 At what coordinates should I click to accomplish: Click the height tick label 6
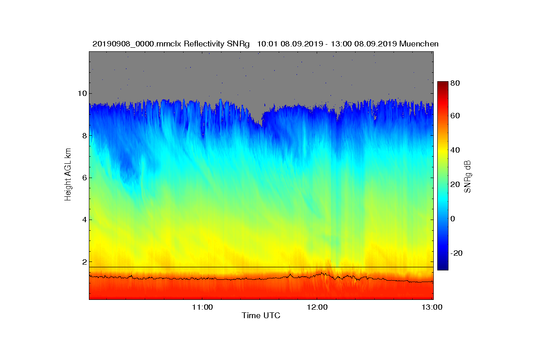(x=84, y=178)
